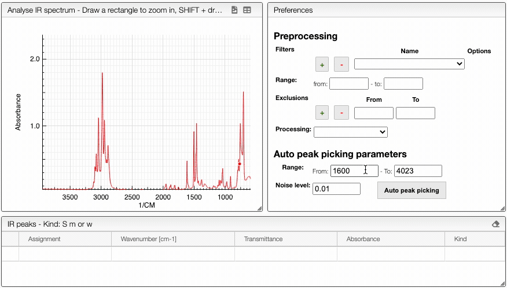This screenshot has width=507, height=288.
Task: Add an exclusion with the plus button
Action: point(322,113)
